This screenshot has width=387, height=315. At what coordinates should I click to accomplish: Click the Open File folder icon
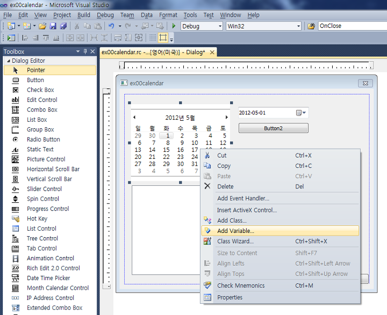coord(42,26)
